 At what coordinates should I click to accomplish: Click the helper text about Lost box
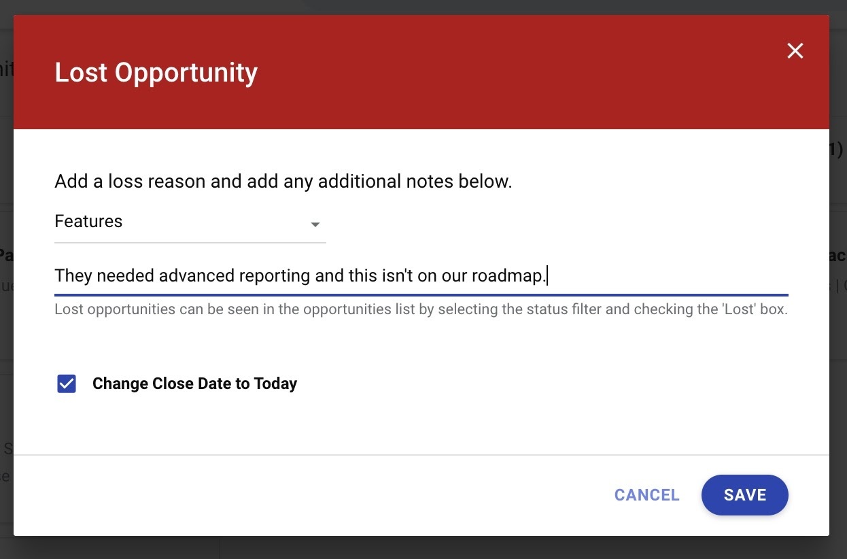421,310
